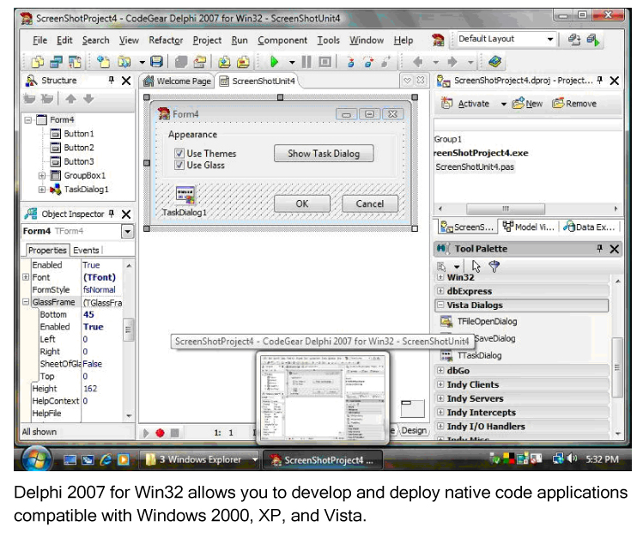Click the Show Task Dialog button
This screenshot has height=545, width=643.
pyautogui.click(x=324, y=154)
